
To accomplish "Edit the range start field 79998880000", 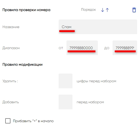I will [x=82, y=48].
